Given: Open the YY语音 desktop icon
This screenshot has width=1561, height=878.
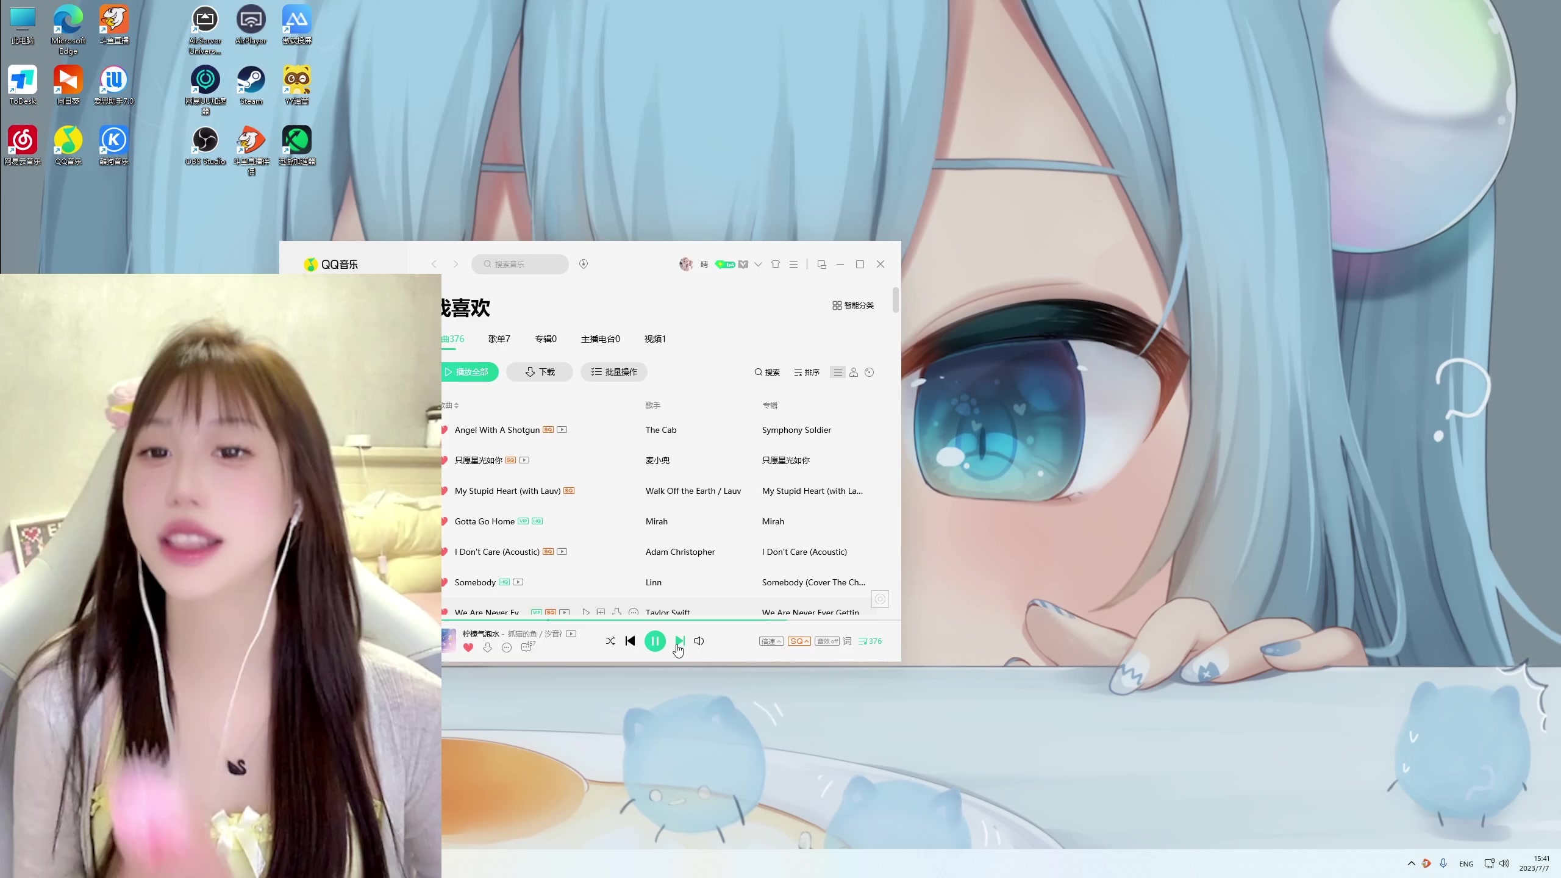Looking at the screenshot, I should (297, 86).
